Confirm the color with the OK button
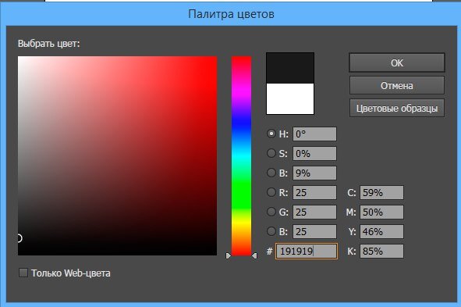Viewport: 461px width, 307px height. [x=397, y=62]
